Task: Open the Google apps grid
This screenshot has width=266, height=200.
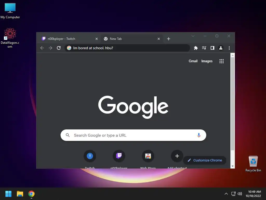Action: [x=222, y=61]
